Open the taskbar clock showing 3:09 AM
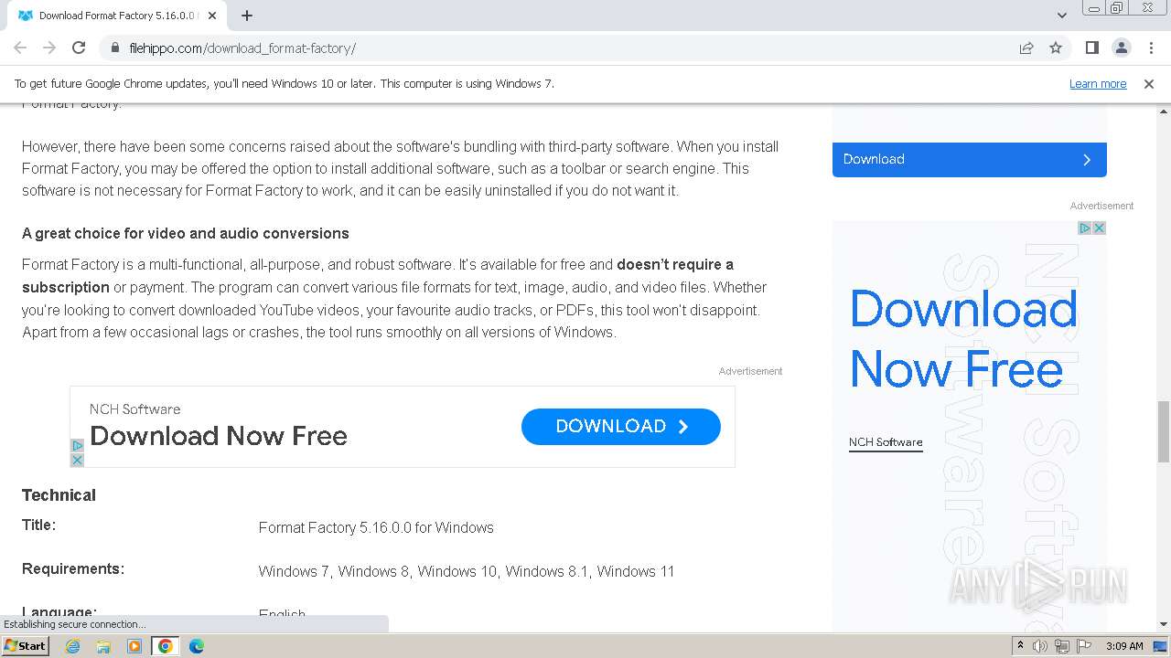The height and width of the screenshot is (658, 1171). pyautogui.click(x=1124, y=646)
